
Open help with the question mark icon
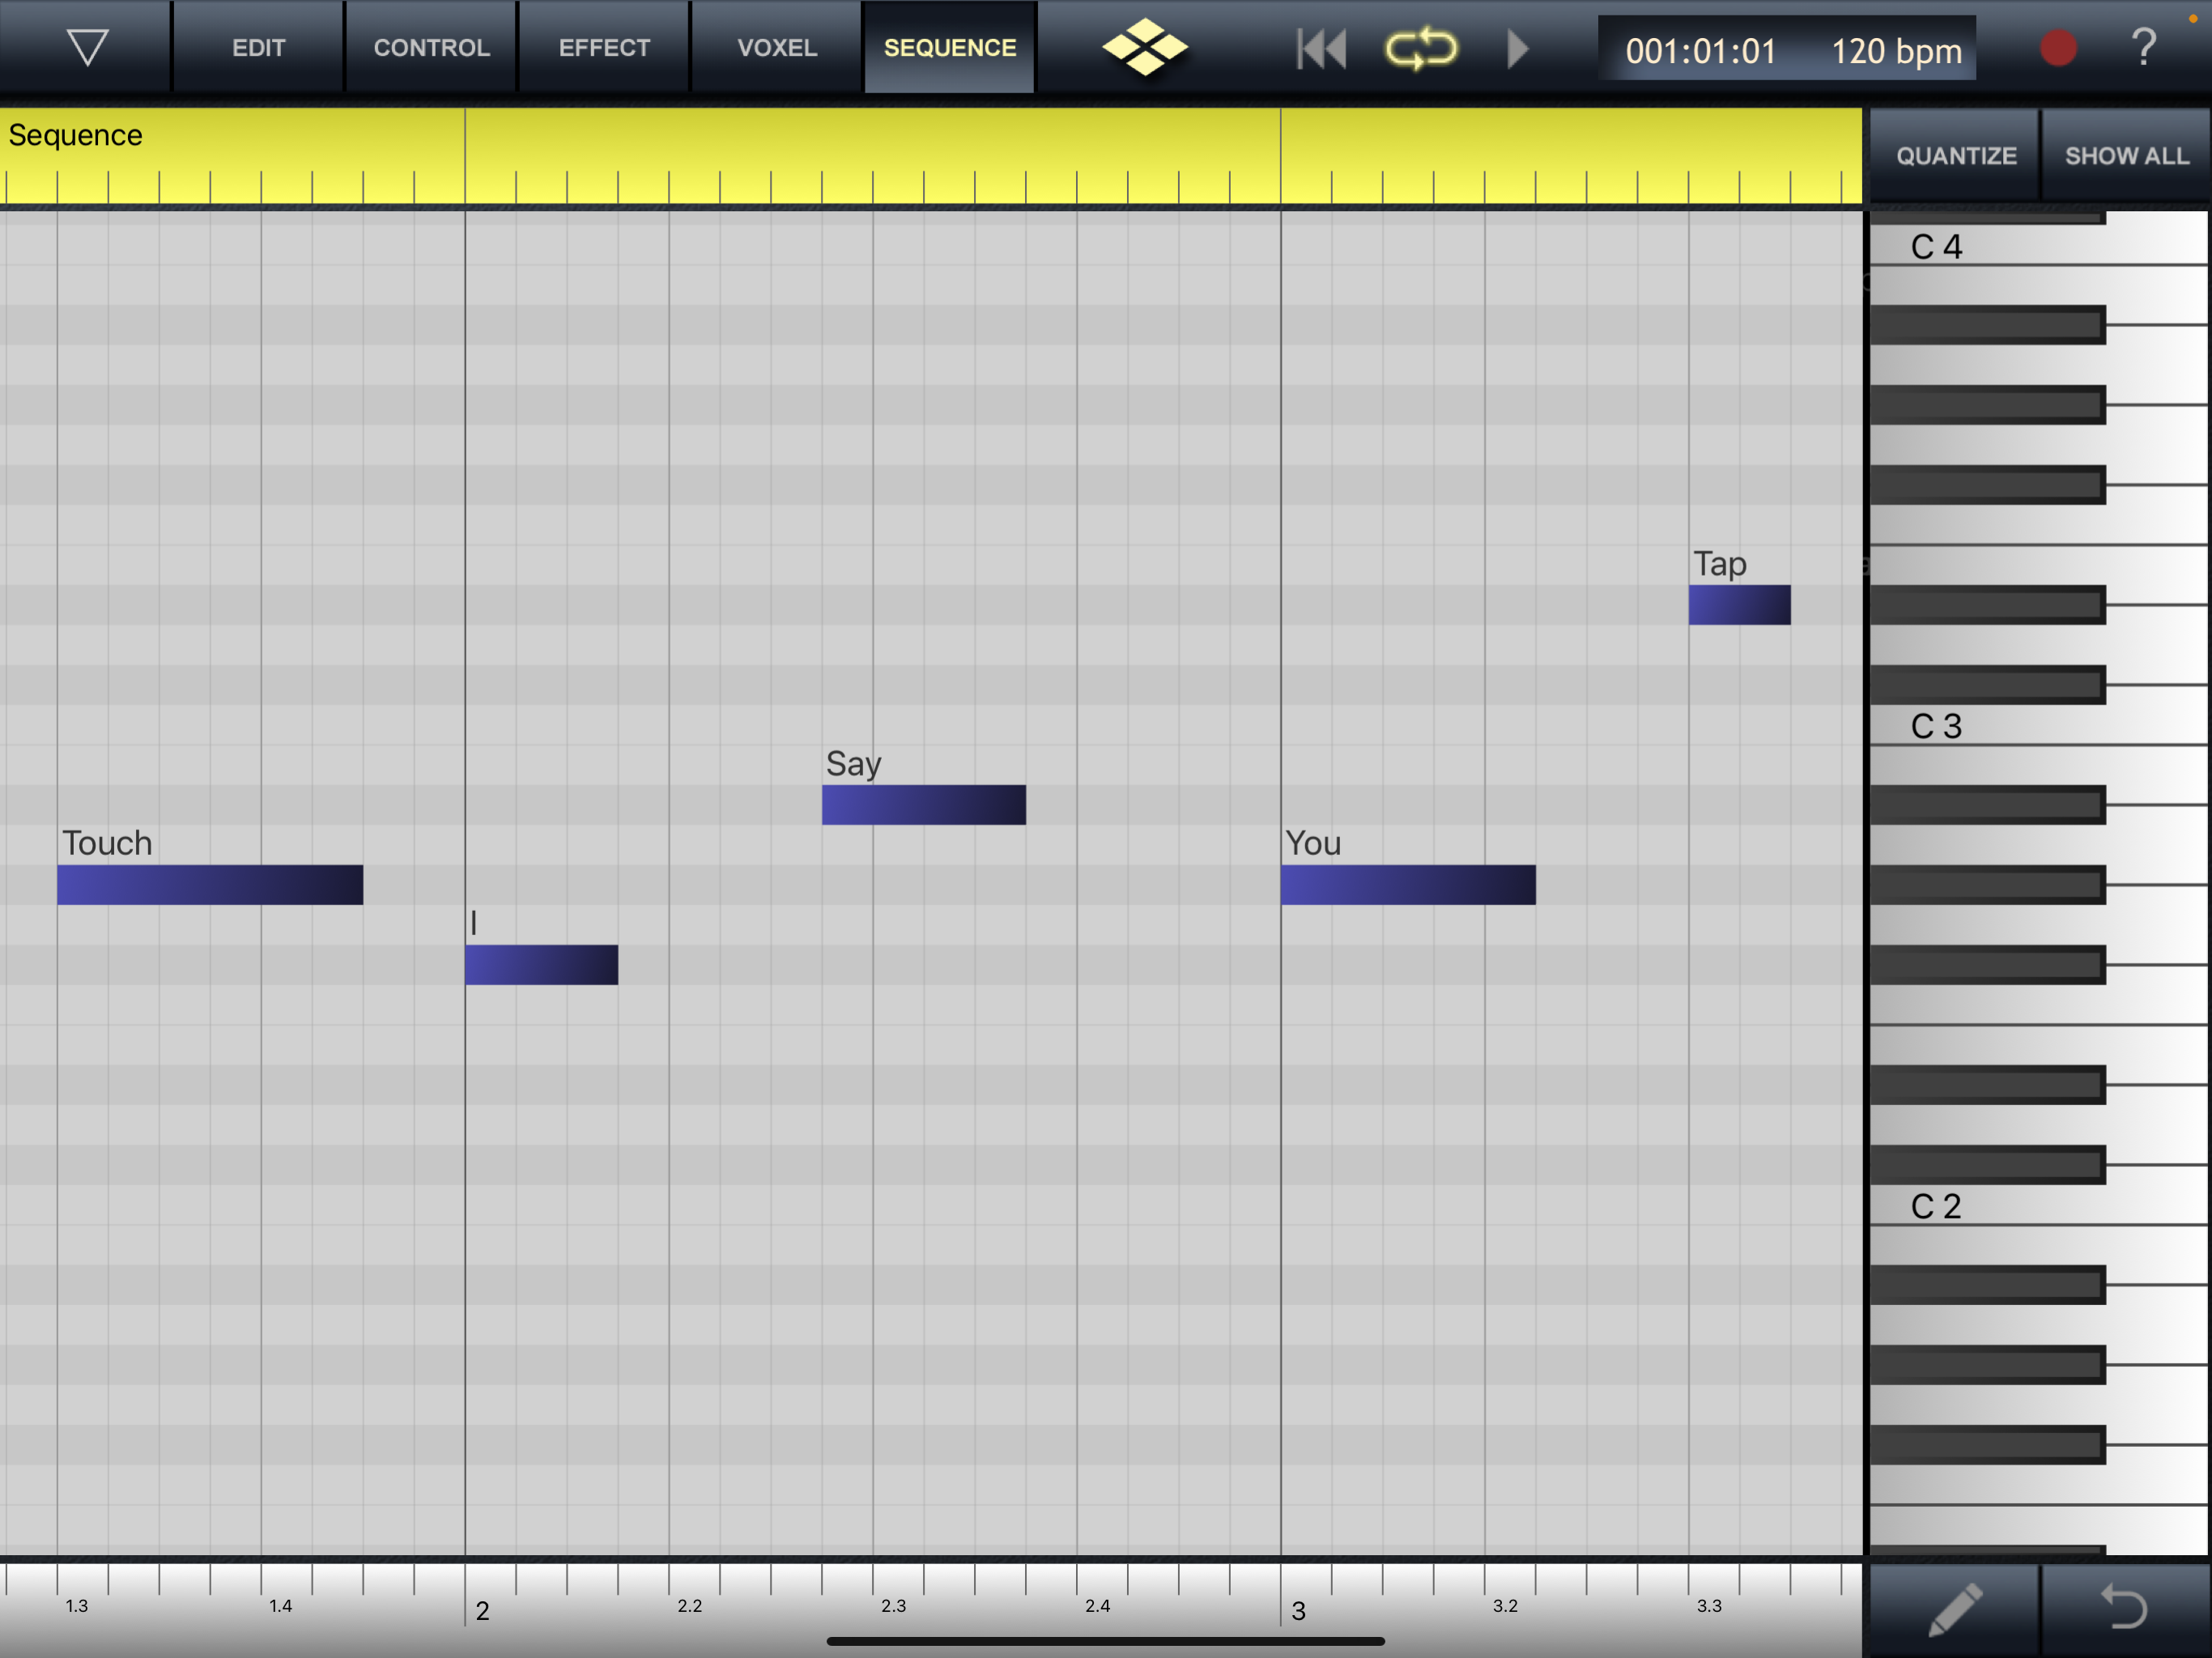click(2144, 47)
